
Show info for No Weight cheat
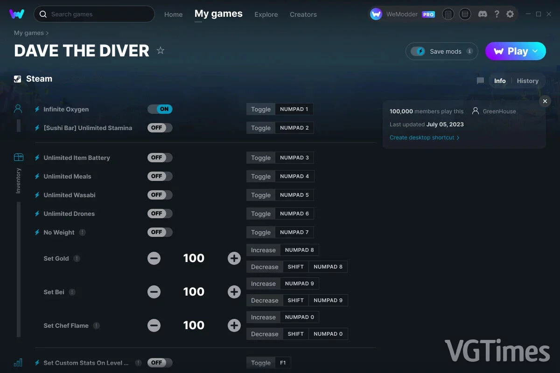click(x=83, y=232)
